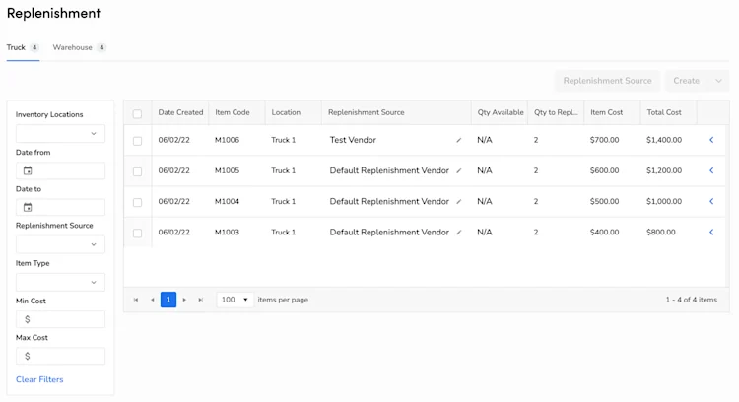Click the Date from input field
Viewport: 739px width, 402px height.
tap(60, 170)
